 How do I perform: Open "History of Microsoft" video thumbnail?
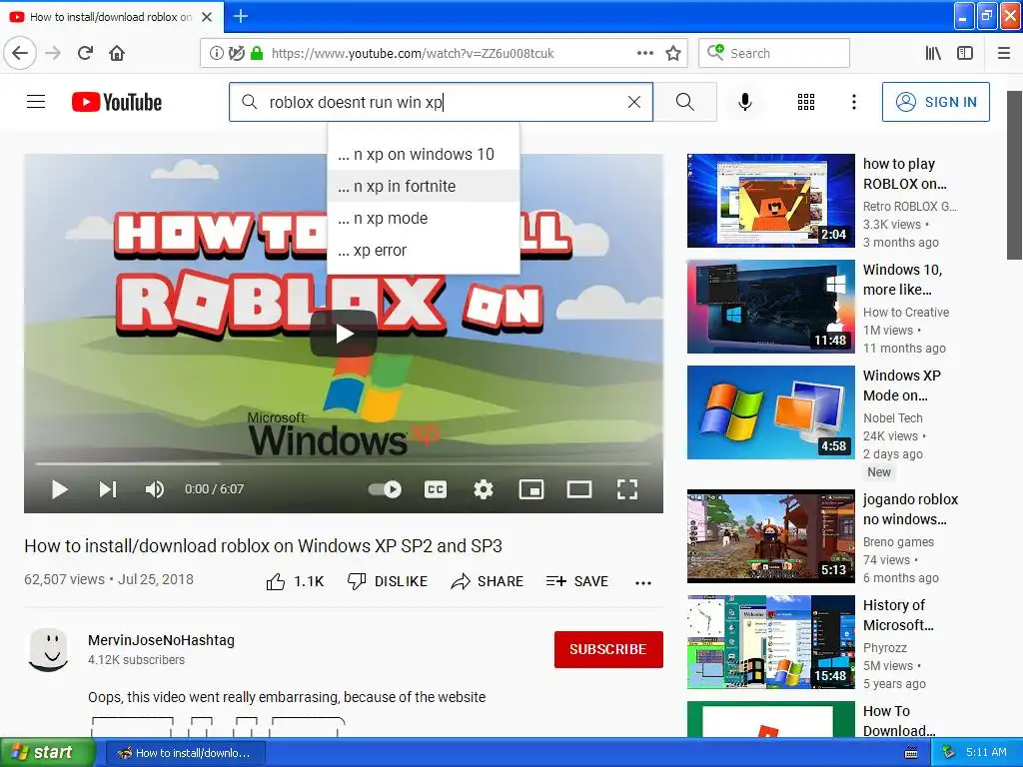770,642
